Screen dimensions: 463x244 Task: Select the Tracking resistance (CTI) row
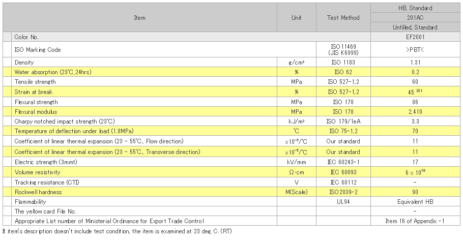(231, 182)
